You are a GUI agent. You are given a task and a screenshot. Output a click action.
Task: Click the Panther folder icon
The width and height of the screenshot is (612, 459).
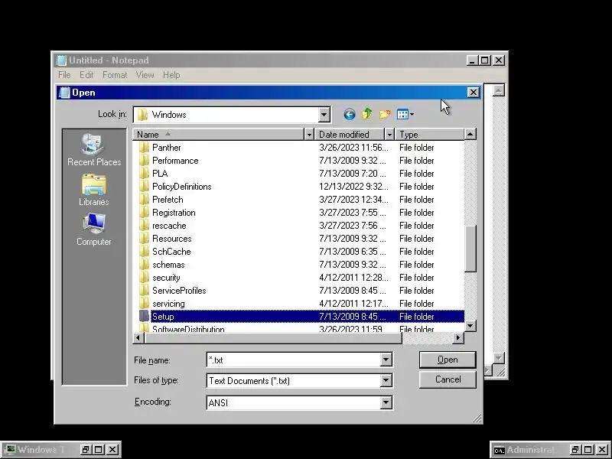pyautogui.click(x=144, y=148)
